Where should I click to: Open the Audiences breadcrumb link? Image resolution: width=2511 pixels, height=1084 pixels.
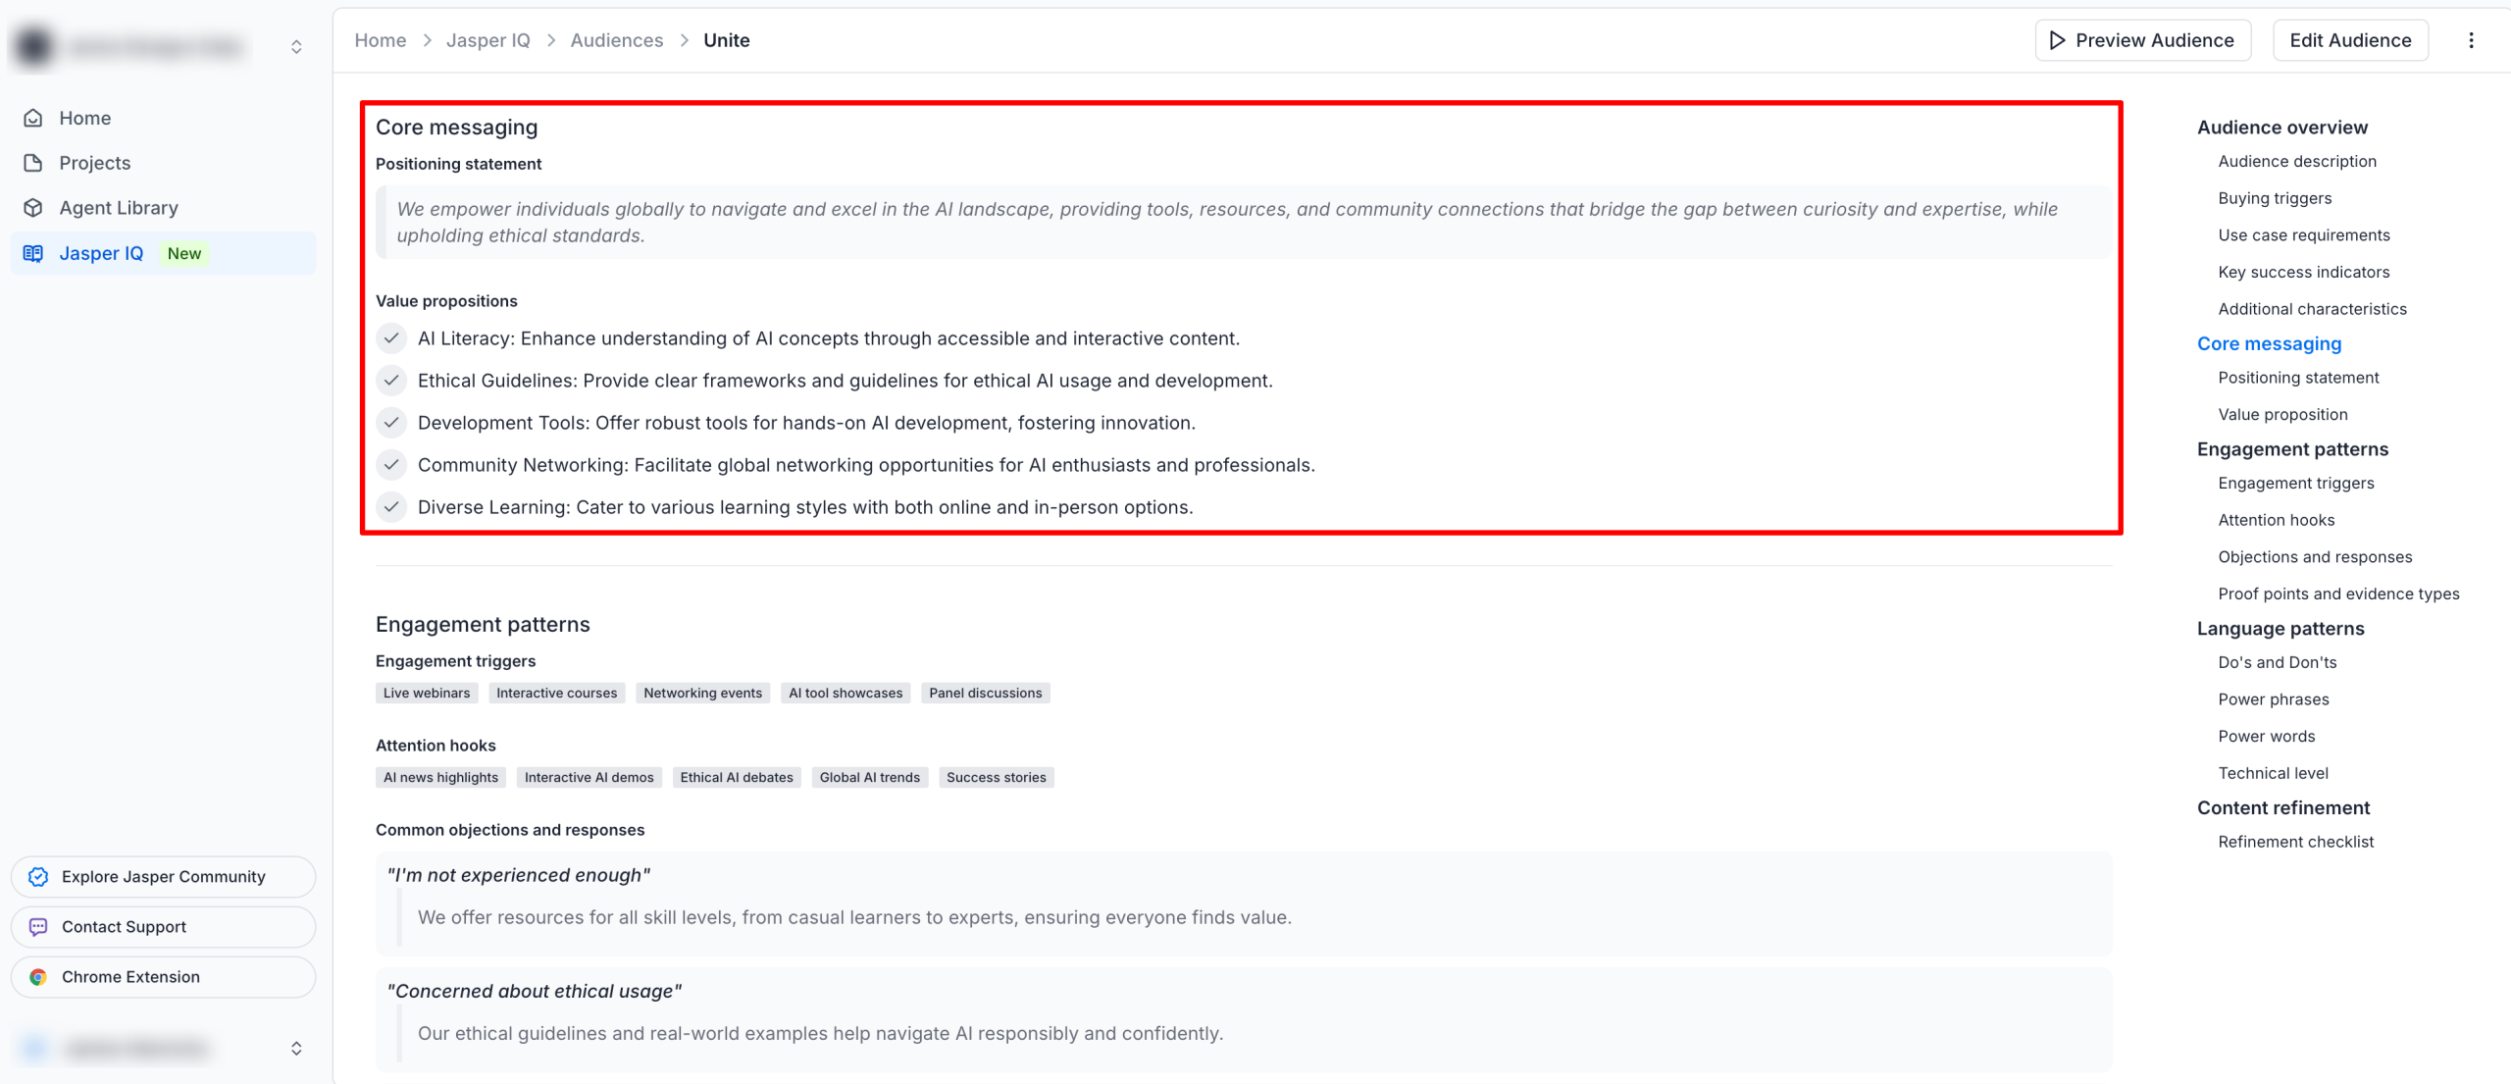(x=617, y=40)
